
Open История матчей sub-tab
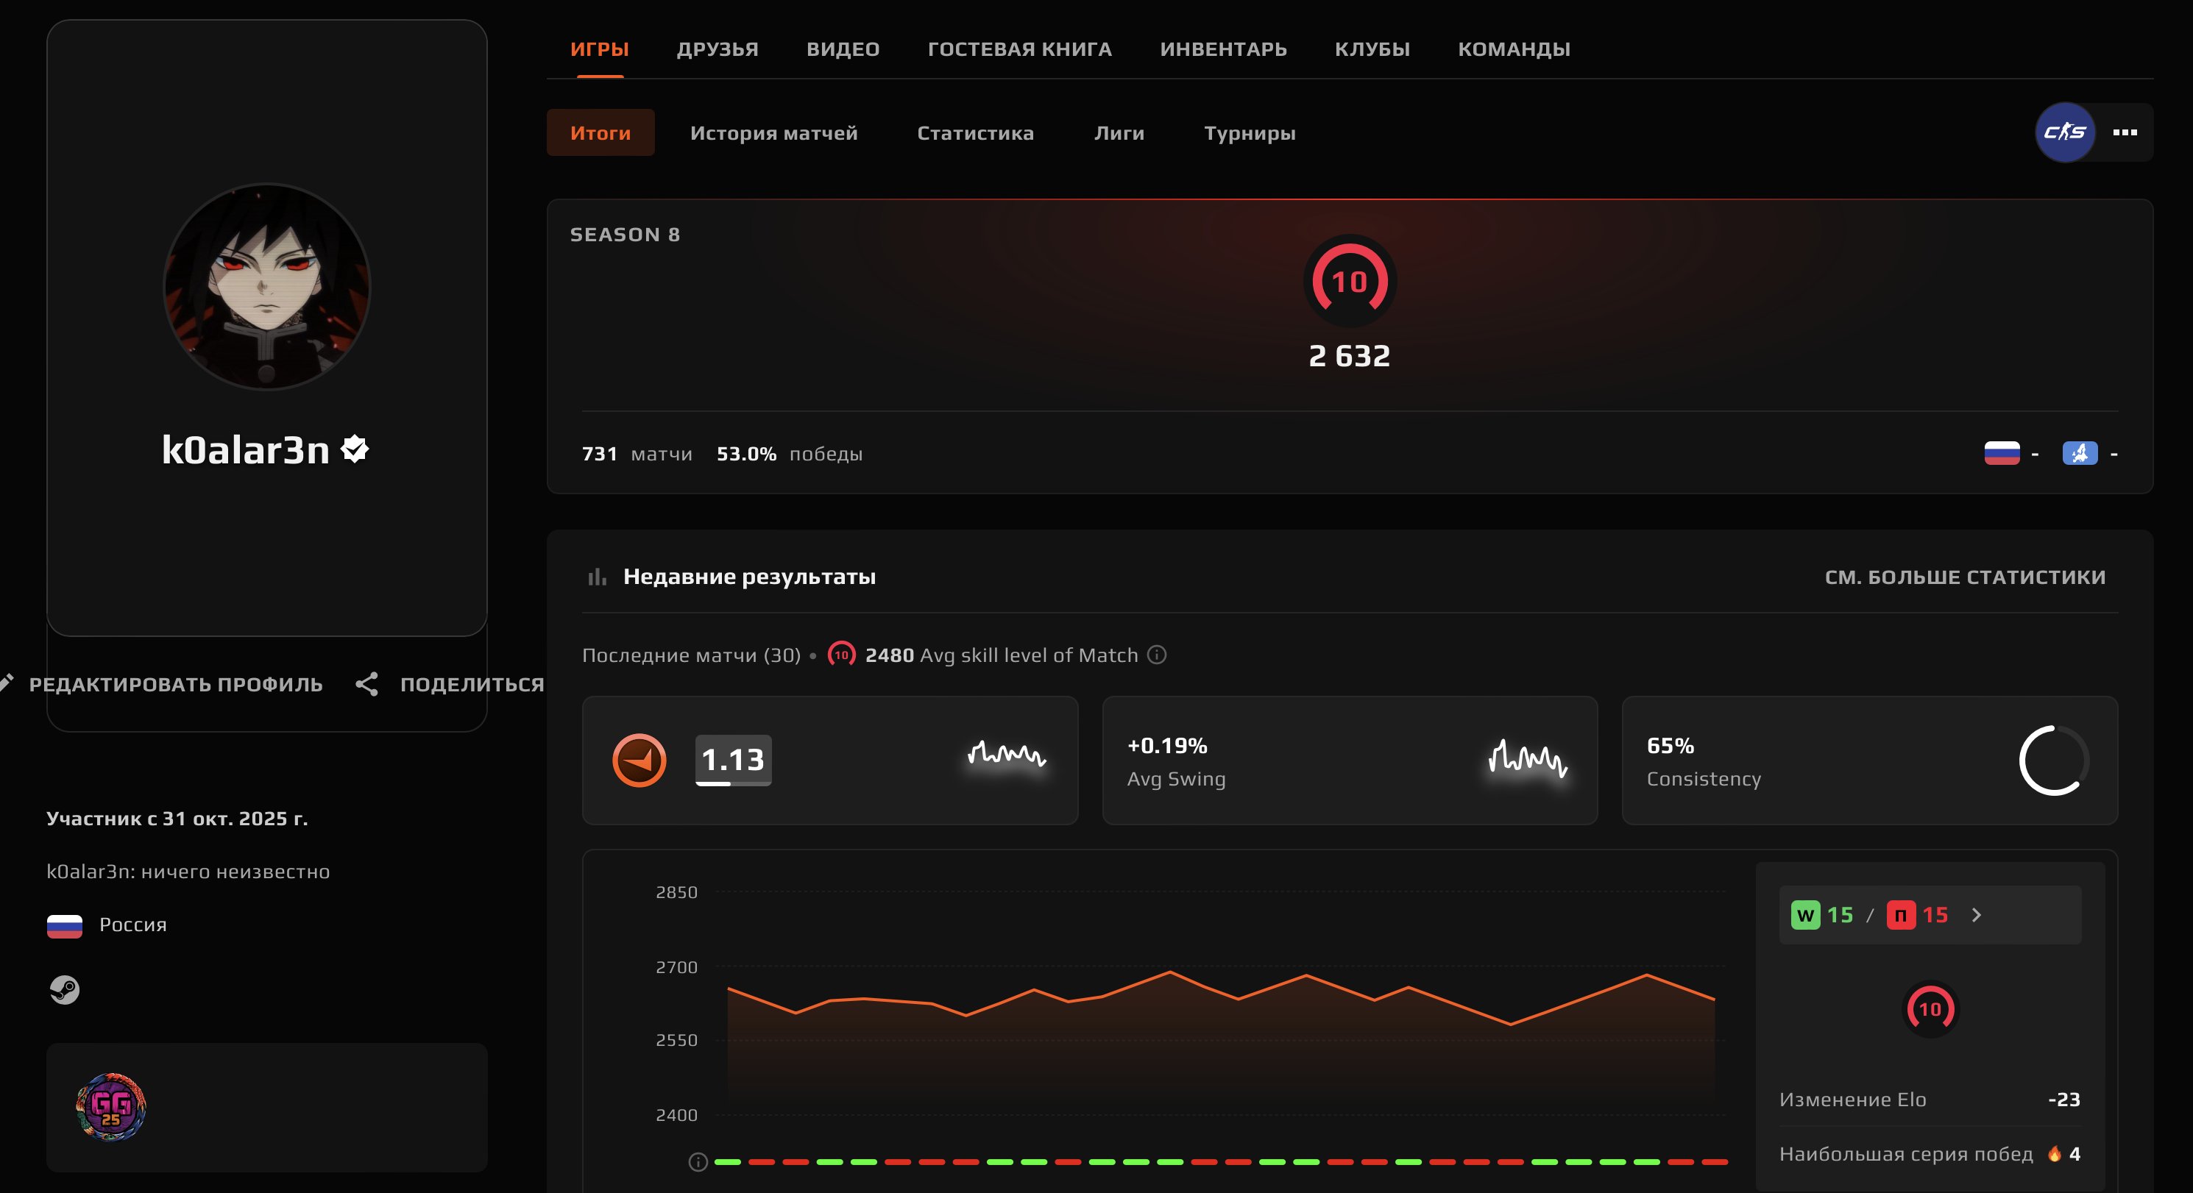point(773,132)
